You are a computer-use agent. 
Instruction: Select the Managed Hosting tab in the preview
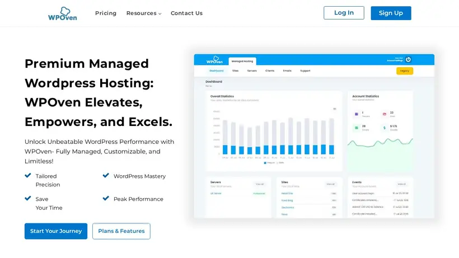point(242,61)
